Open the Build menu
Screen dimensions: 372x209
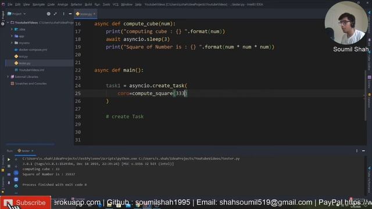88,4
